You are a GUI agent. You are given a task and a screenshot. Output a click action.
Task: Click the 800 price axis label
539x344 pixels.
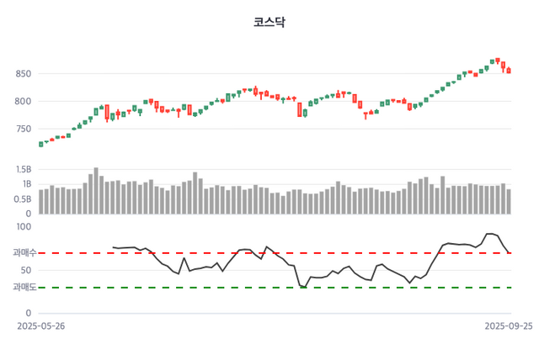[23, 102]
